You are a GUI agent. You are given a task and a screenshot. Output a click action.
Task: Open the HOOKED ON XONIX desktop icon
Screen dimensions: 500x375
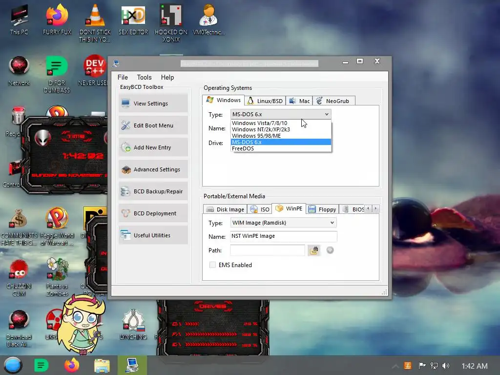(x=171, y=23)
